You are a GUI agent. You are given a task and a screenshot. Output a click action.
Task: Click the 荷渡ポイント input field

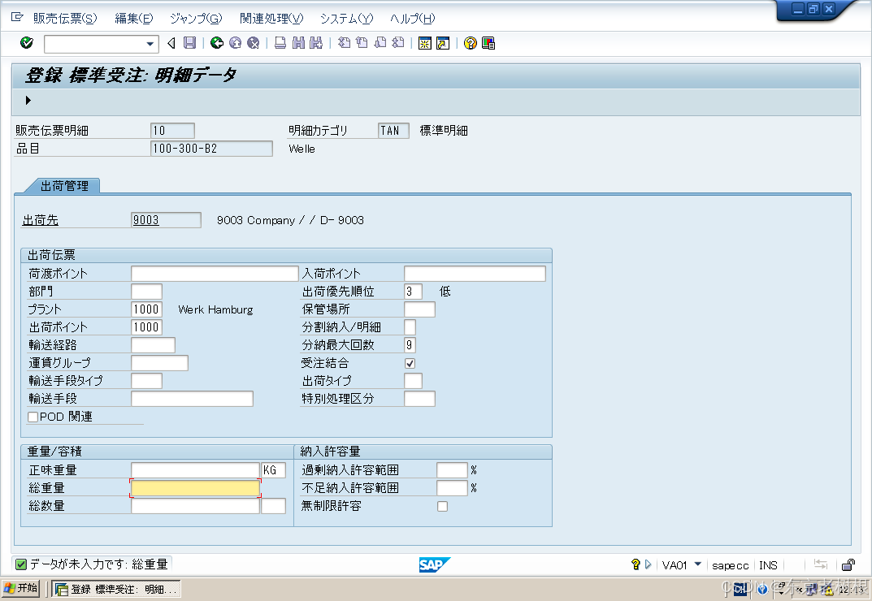pyautogui.click(x=215, y=274)
